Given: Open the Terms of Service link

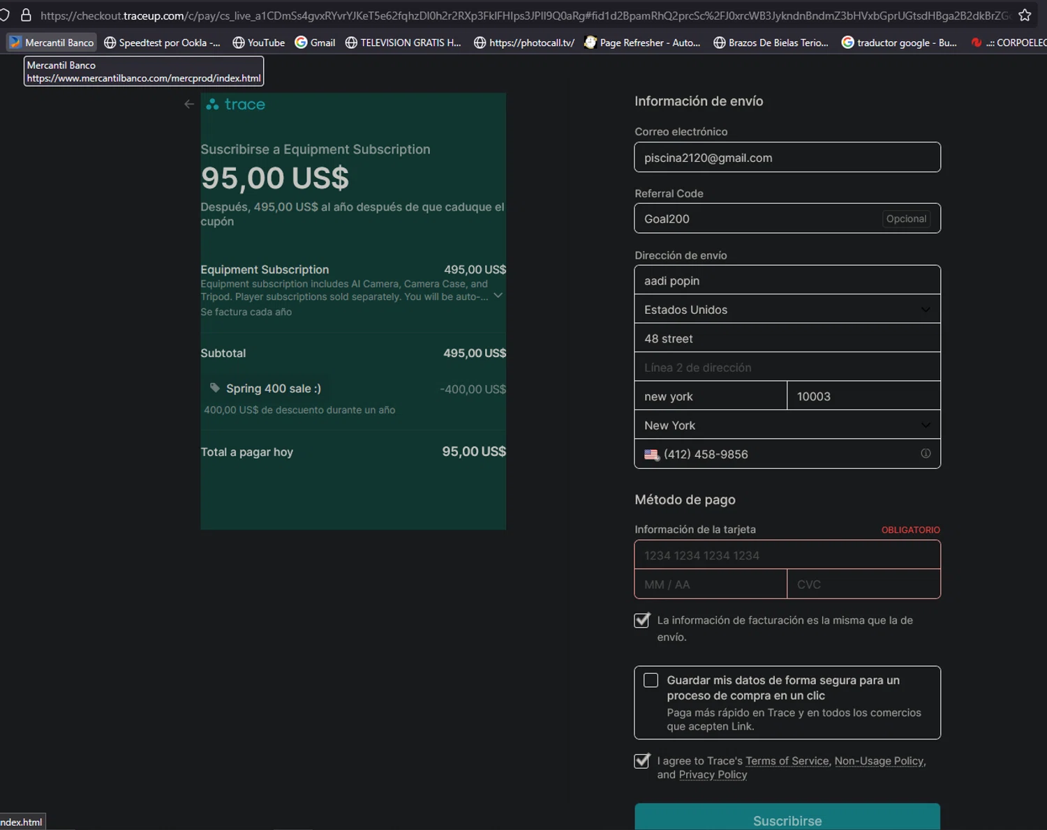Looking at the screenshot, I should 787,761.
